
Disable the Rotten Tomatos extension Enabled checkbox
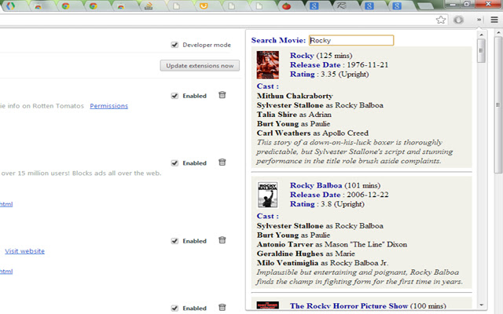coord(174,96)
